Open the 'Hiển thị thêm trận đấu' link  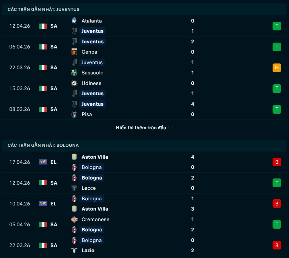(x=141, y=128)
